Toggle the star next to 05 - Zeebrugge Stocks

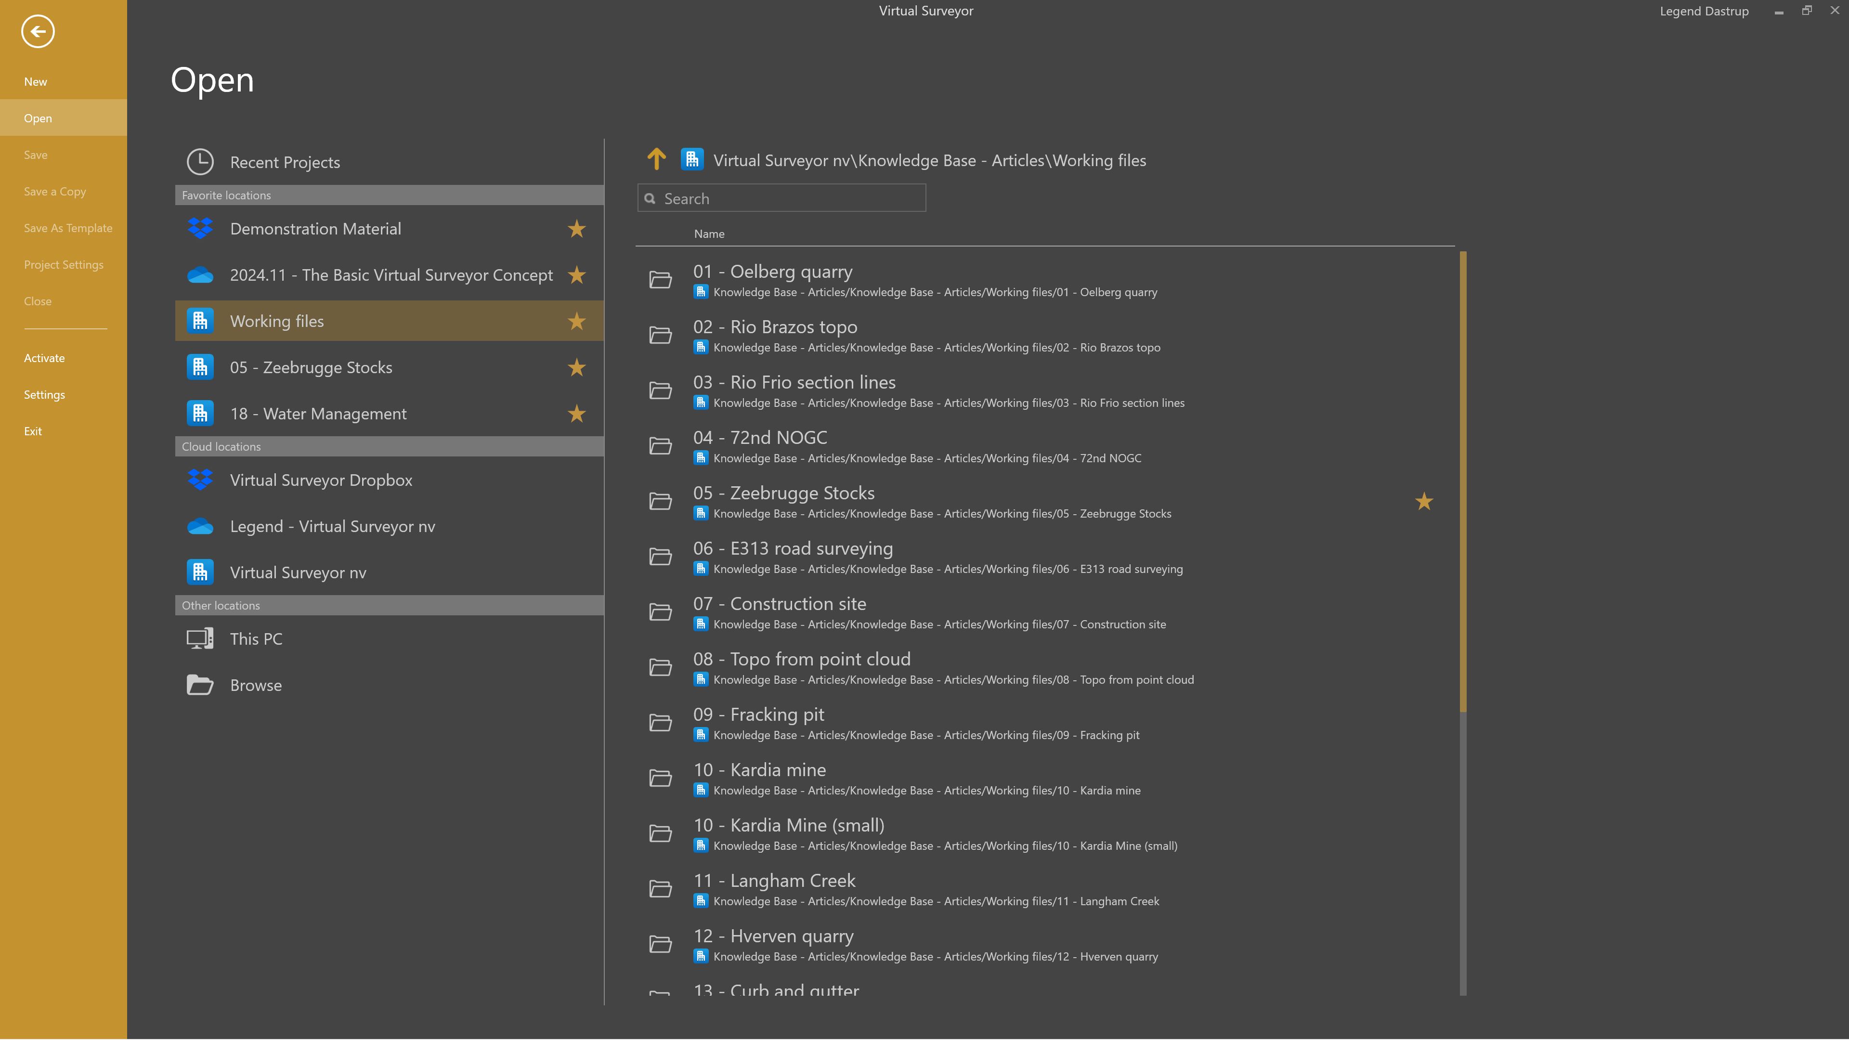tap(576, 367)
